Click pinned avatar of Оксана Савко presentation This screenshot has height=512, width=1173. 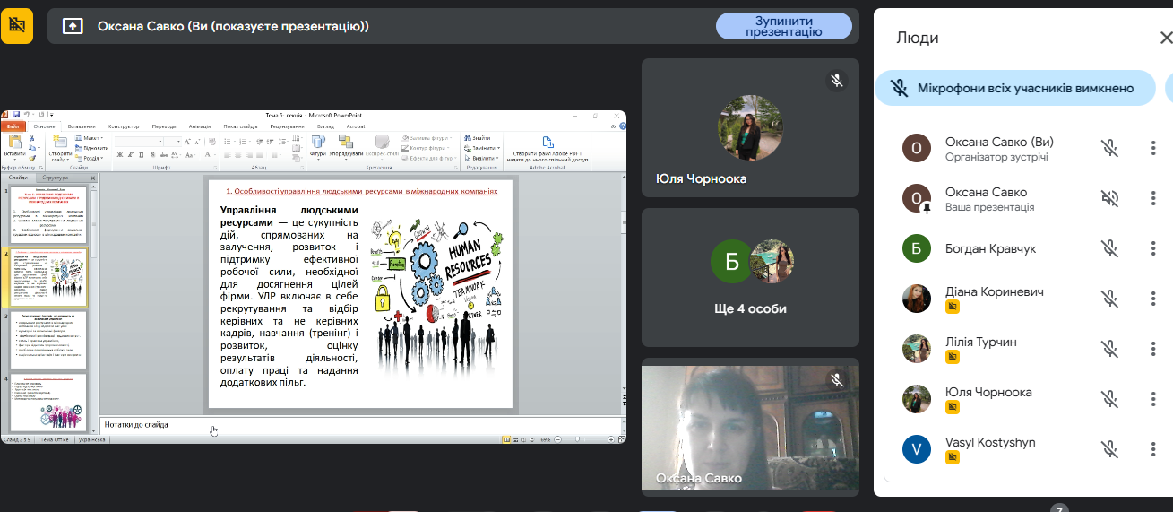(x=916, y=198)
